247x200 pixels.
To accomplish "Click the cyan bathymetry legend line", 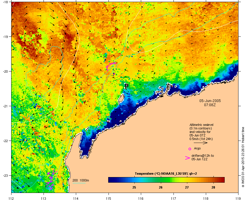I will [79, 183].
